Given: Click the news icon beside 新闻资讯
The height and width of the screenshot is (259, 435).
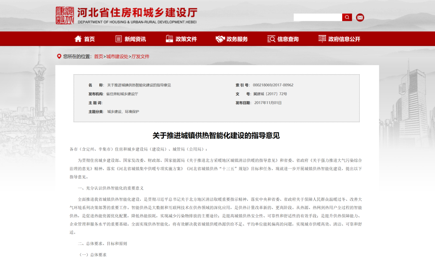Looking at the screenshot, I should click(x=118, y=39).
